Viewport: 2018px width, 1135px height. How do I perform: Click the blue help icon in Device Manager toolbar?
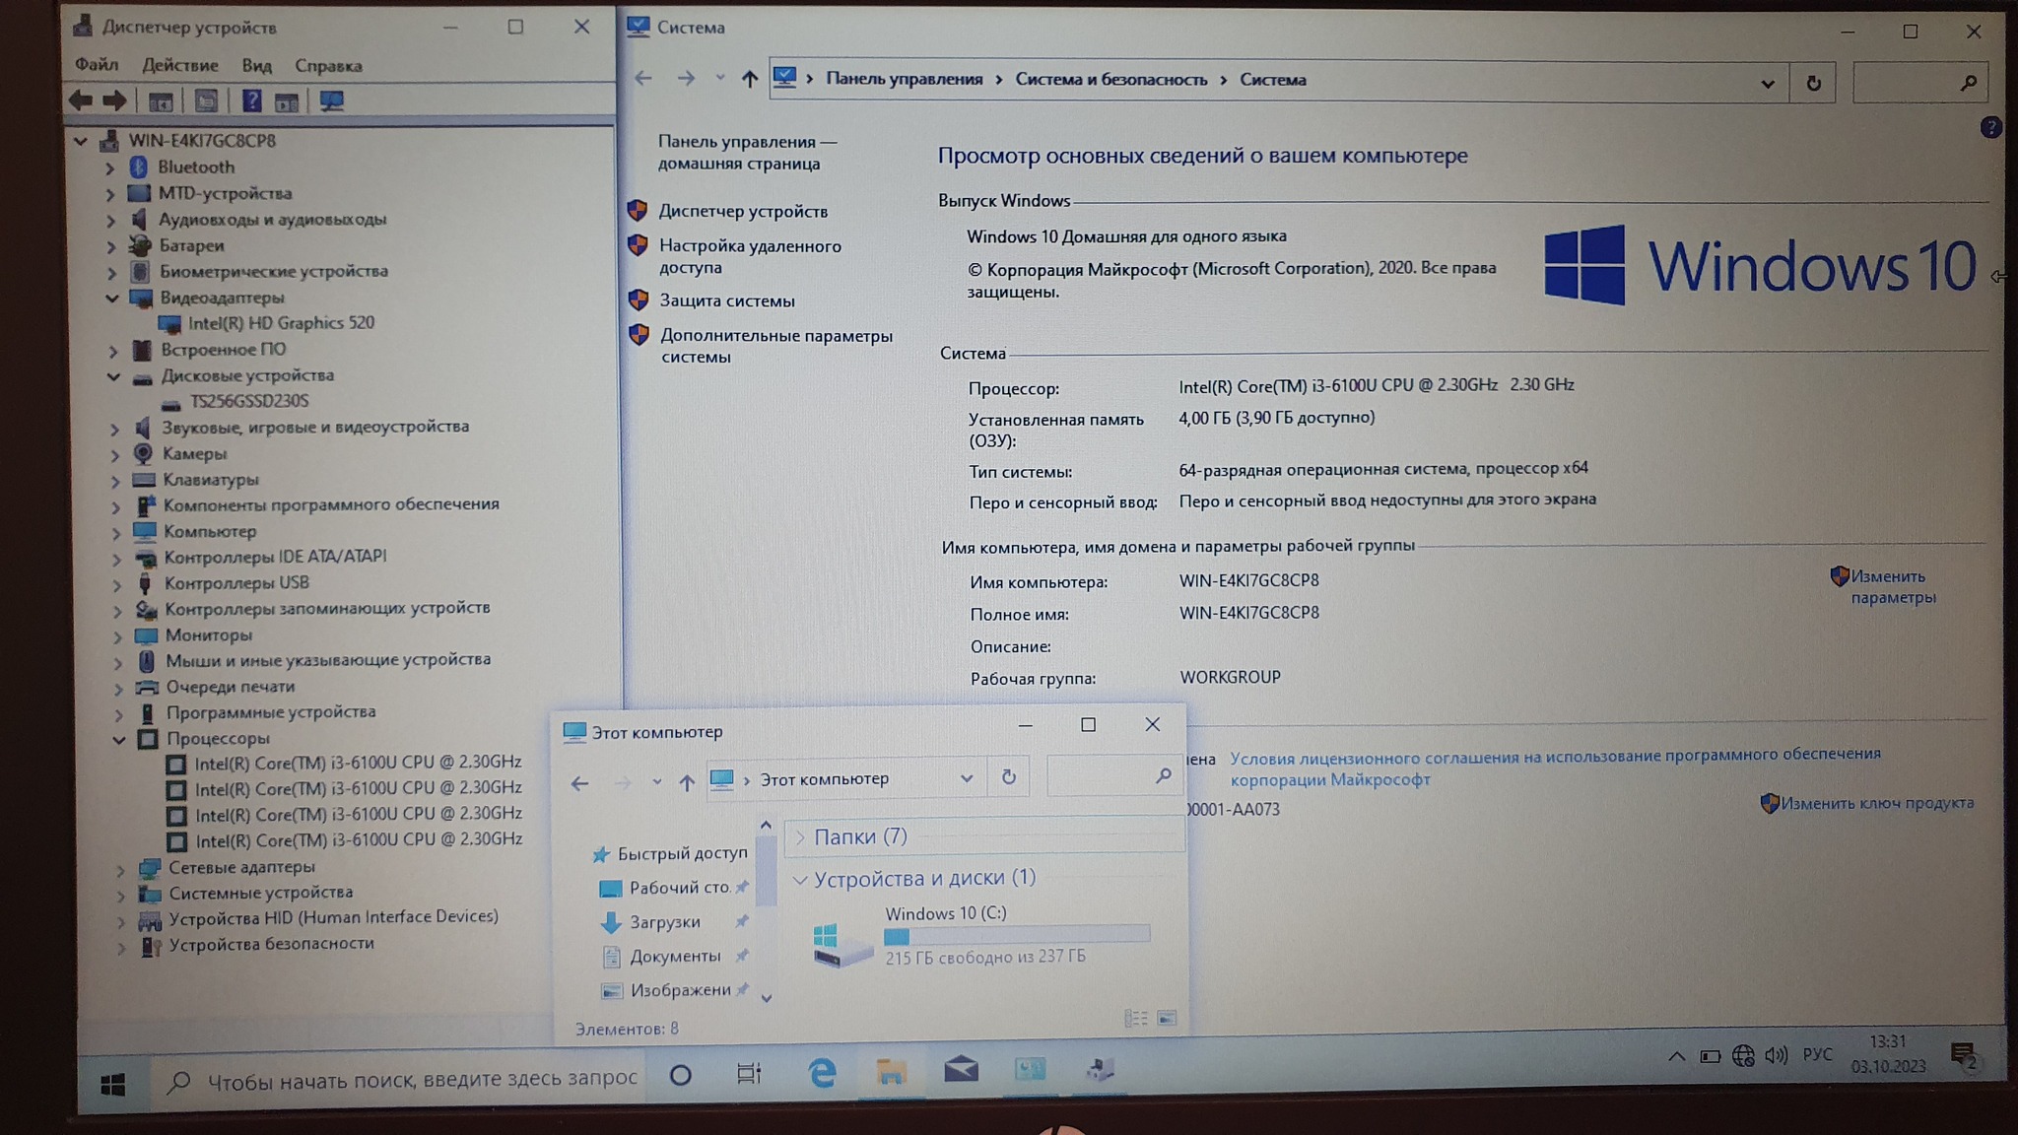click(251, 100)
